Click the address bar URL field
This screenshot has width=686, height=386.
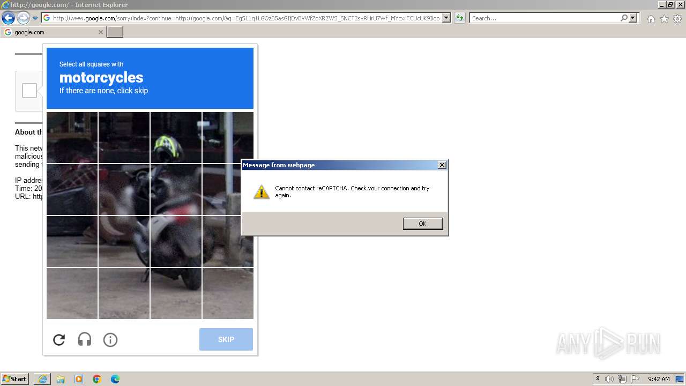coord(247,18)
